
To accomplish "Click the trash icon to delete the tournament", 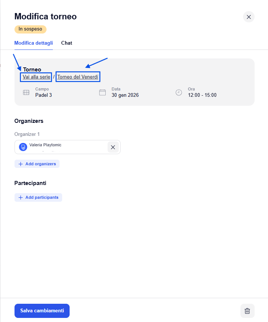I will [247, 311].
